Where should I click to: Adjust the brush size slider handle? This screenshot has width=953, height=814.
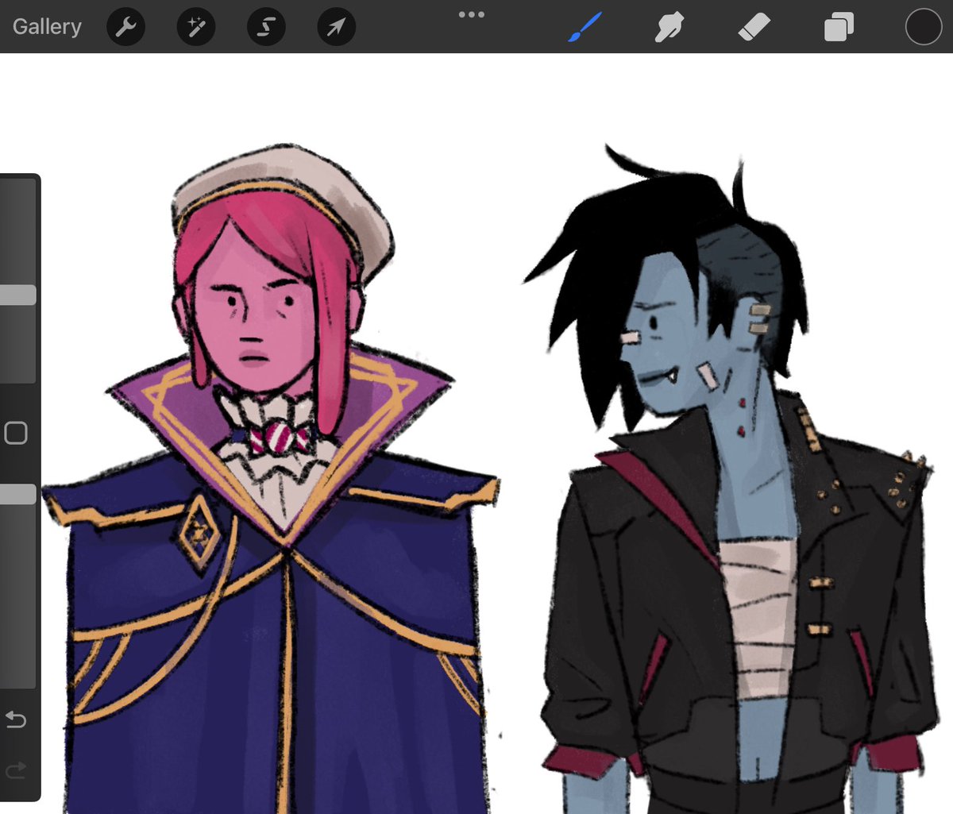(17, 295)
